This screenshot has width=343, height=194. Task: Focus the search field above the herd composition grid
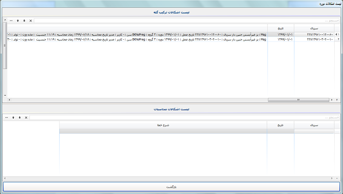click(x=187, y=21)
